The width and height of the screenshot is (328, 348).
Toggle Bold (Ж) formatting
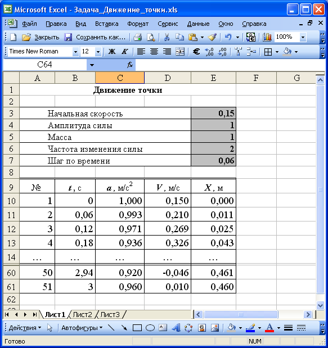click(112, 52)
